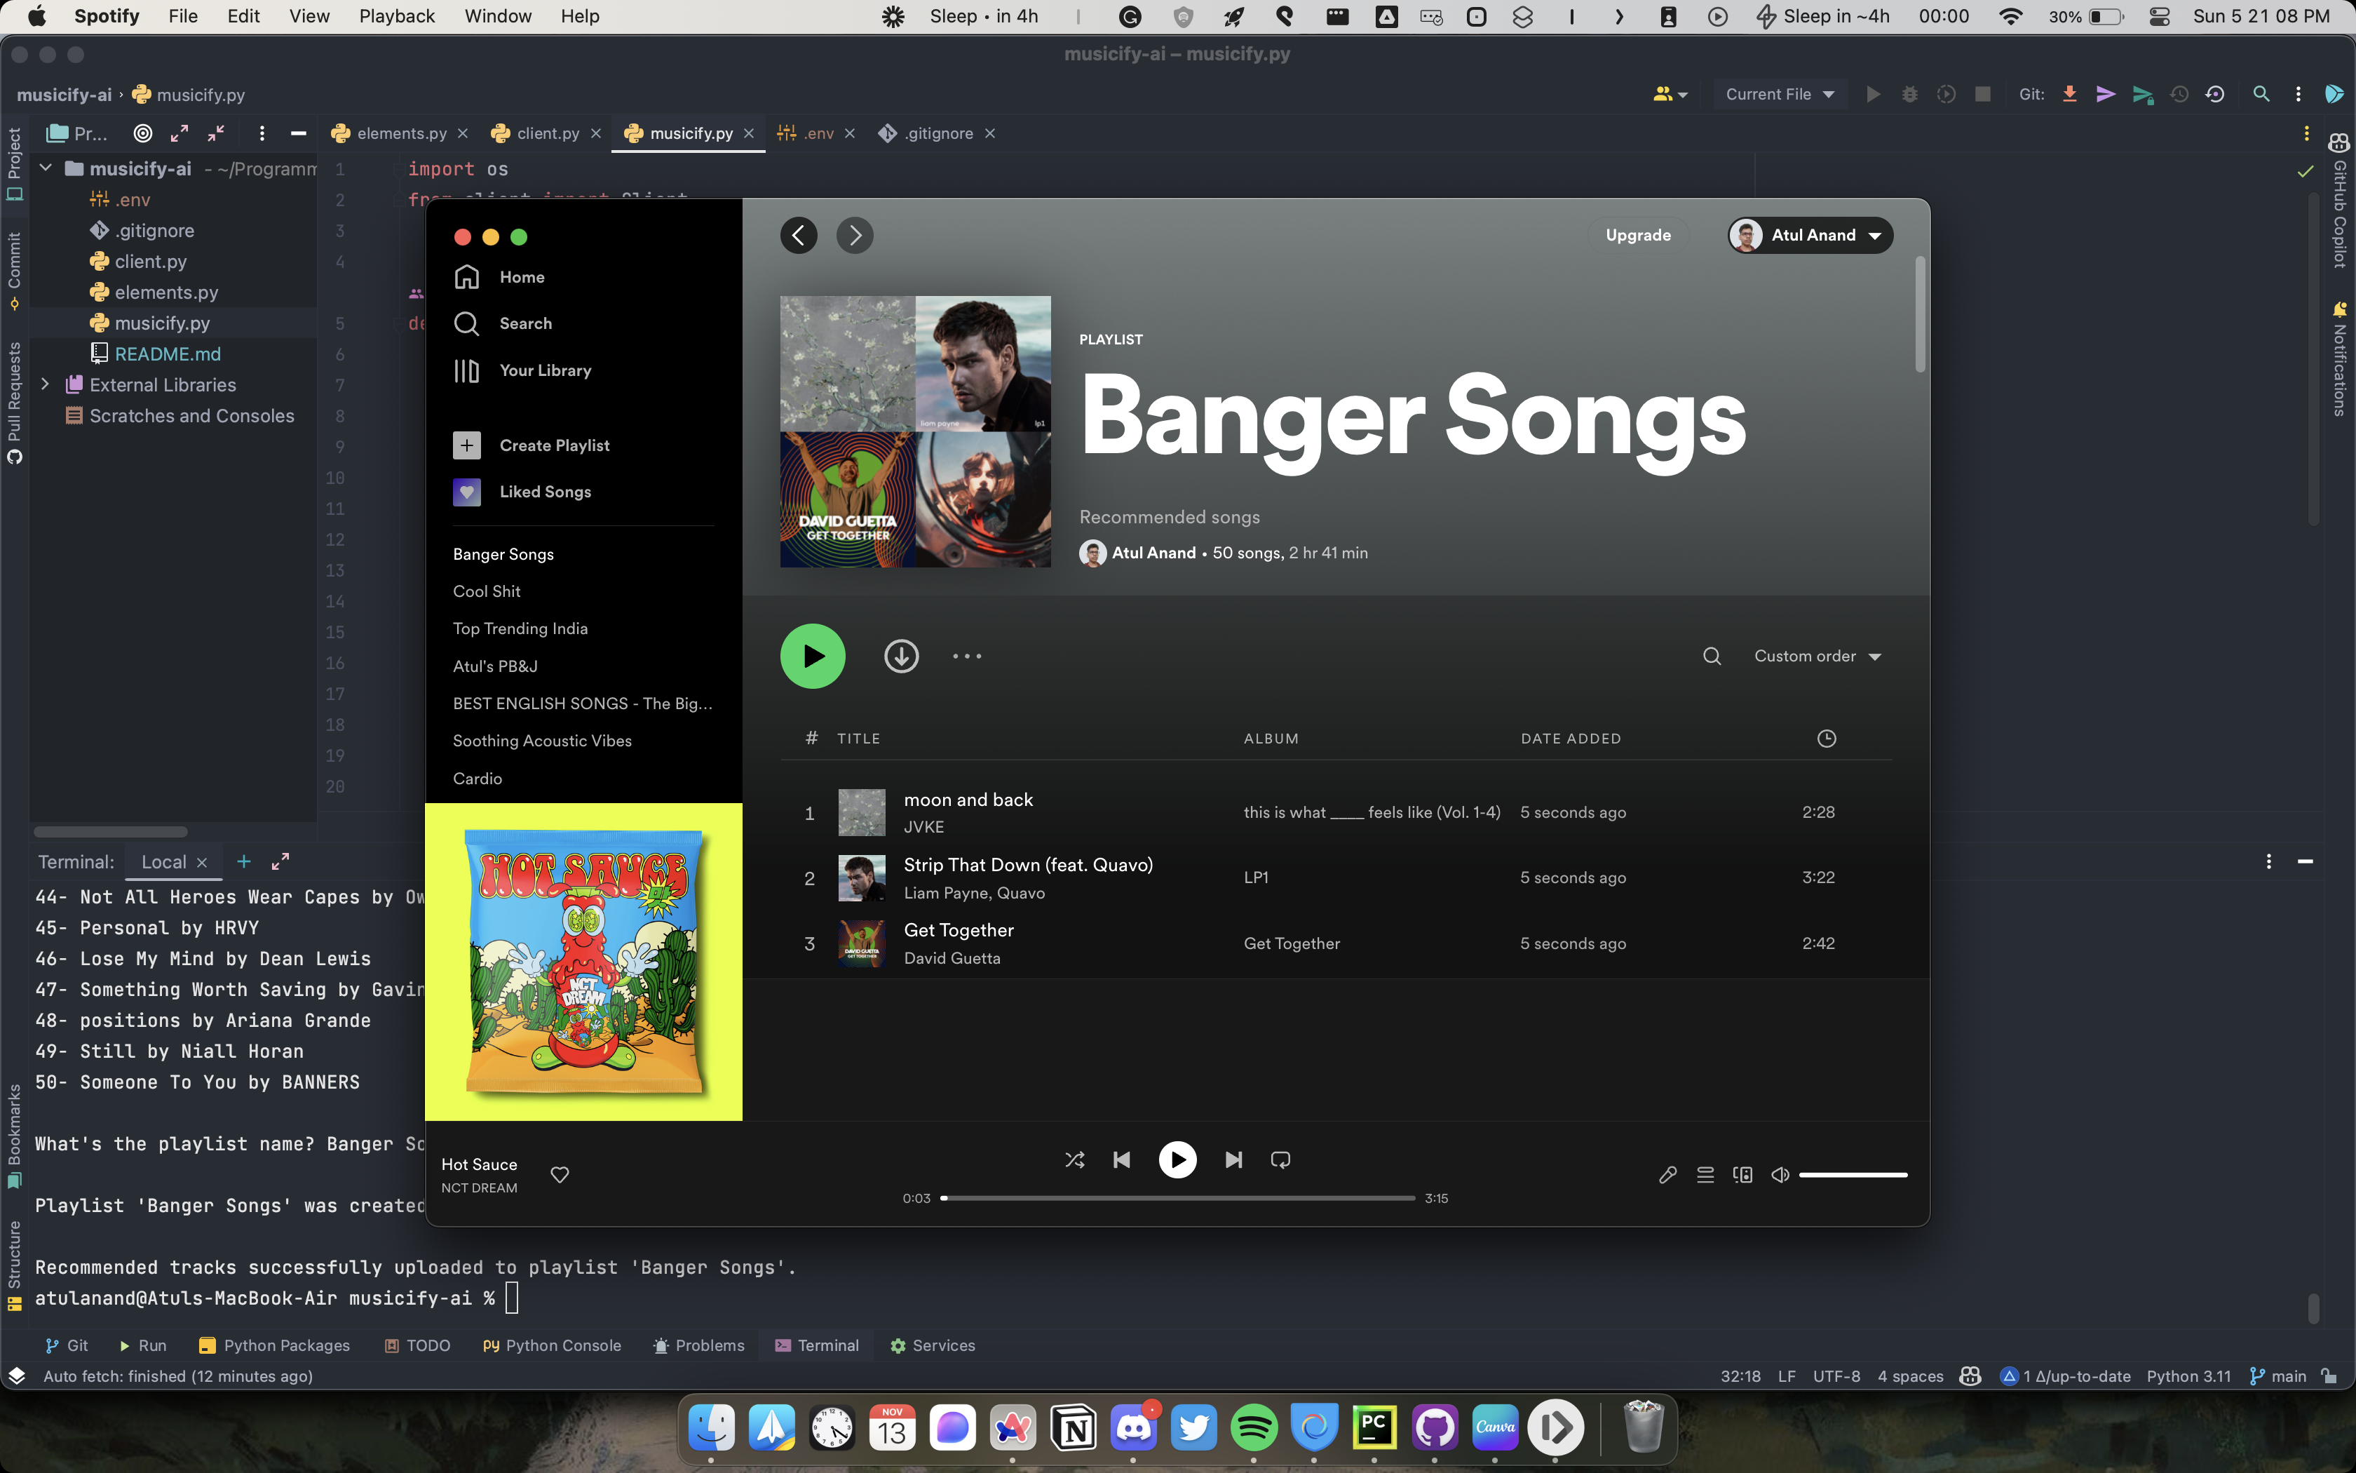Click the big green Play playlist button
Image resolution: width=2356 pixels, height=1473 pixels.
pyautogui.click(x=812, y=656)
